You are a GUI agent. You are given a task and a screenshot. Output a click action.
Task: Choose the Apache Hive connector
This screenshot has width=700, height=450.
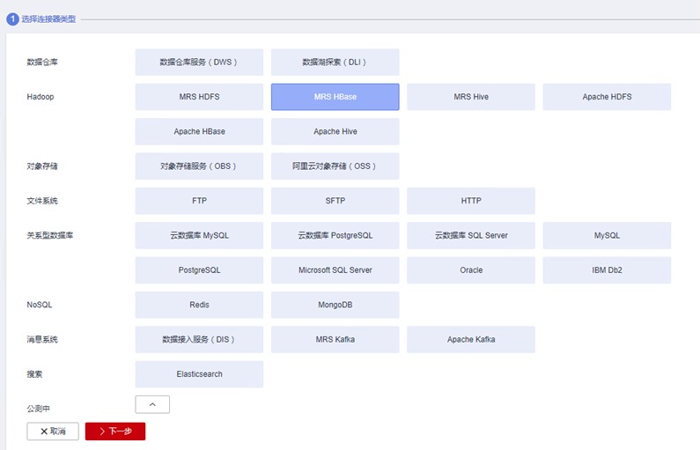[x=335, y=131]
